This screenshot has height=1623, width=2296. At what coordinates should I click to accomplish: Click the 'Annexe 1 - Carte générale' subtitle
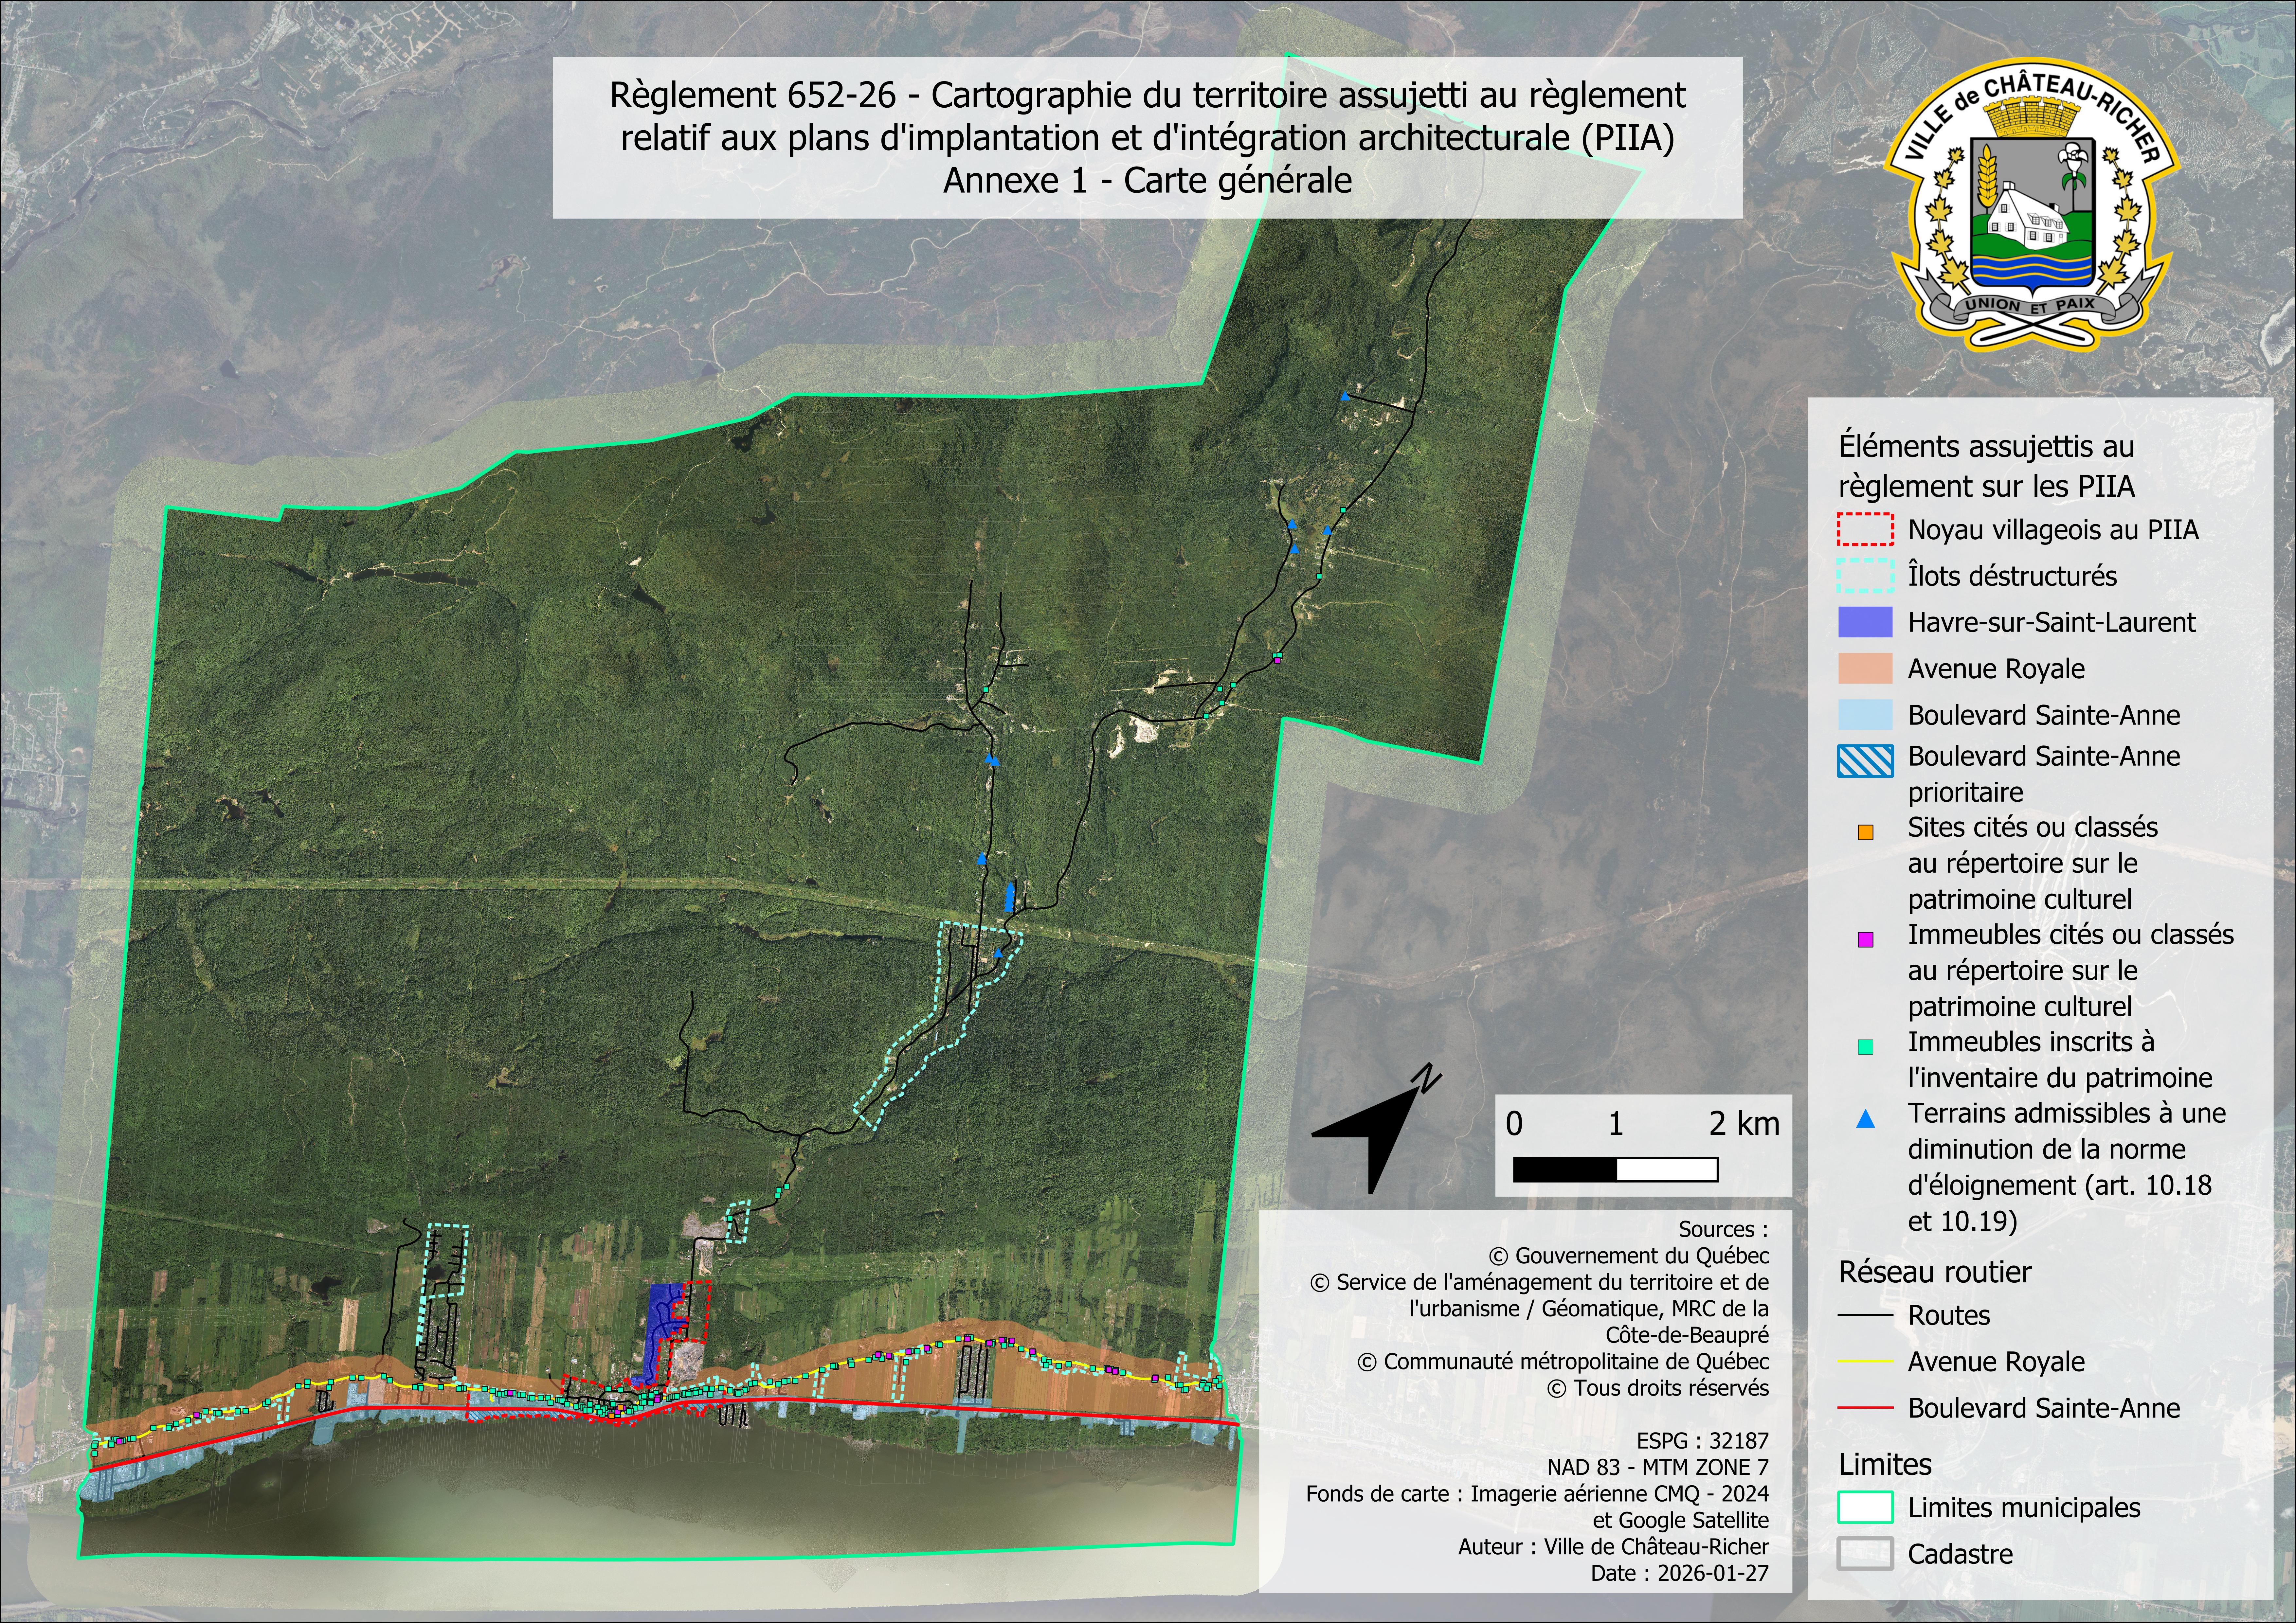pyautogui.click(x=1148, y=181)
